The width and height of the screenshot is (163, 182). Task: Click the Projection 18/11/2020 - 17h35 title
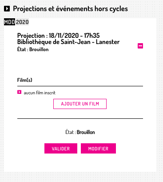click(59, 36)
